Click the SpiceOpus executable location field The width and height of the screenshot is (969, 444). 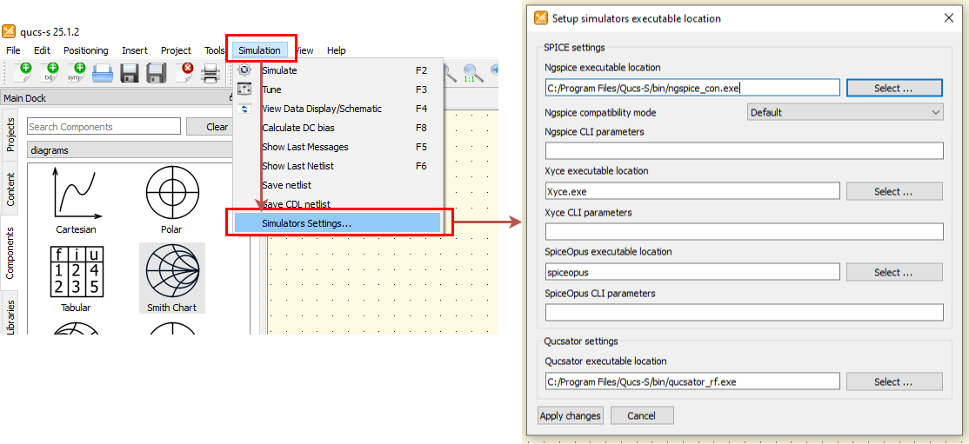692,272
